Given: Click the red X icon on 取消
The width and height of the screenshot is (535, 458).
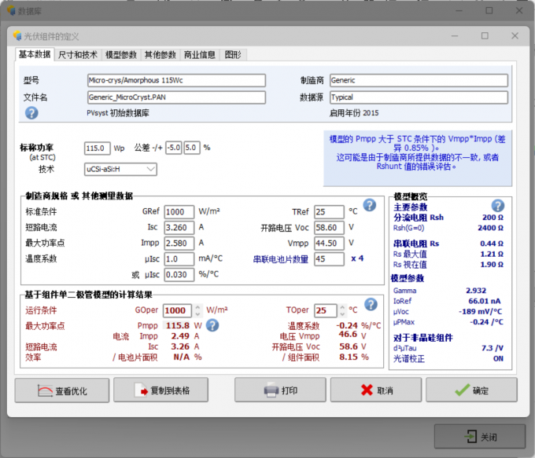Looking at the screenshot, I should [x=367, y=390].
